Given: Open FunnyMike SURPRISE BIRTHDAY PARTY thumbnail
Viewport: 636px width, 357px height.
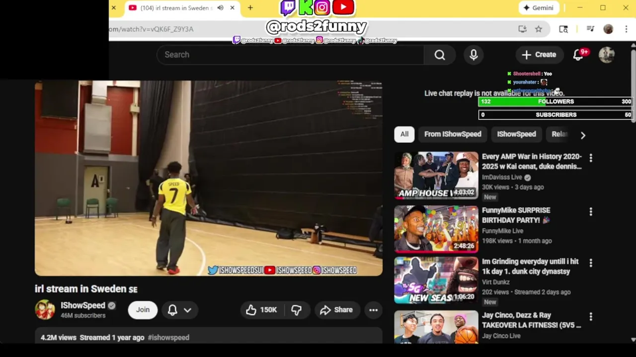Looking at the screenshot, I should pyautogui.click(x=436, y=229).
